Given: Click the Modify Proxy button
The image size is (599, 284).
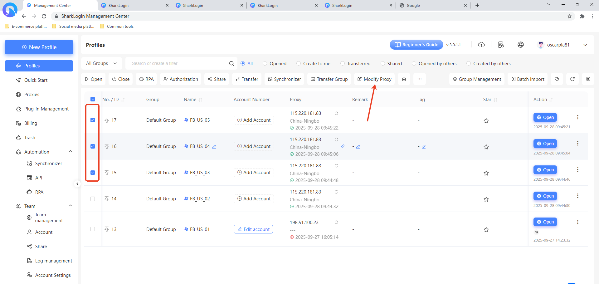Looking at the screenshot, I should tap(374, 79).
